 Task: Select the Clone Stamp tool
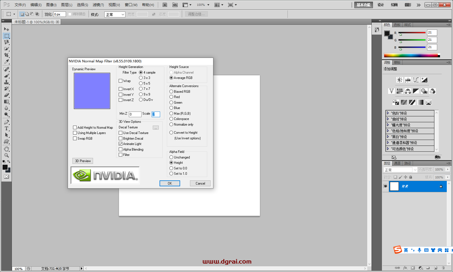[x=6, y=82]
